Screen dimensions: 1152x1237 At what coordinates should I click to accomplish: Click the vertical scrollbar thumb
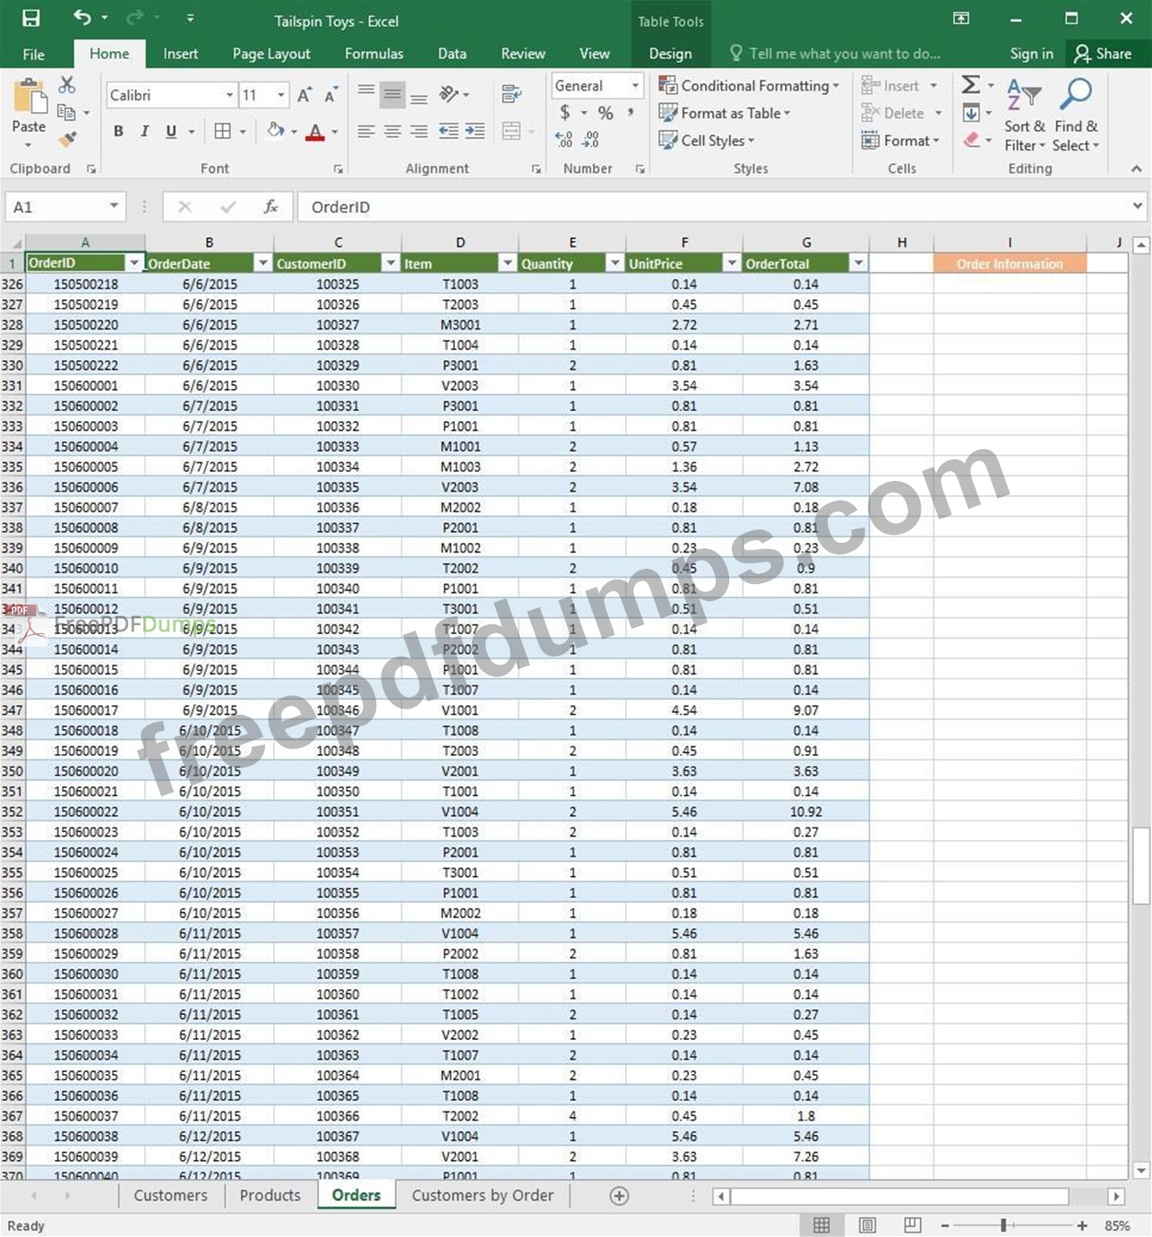[1140, 865]
